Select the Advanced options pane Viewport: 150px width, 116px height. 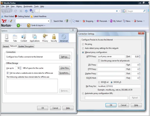(x=64, y=38)
